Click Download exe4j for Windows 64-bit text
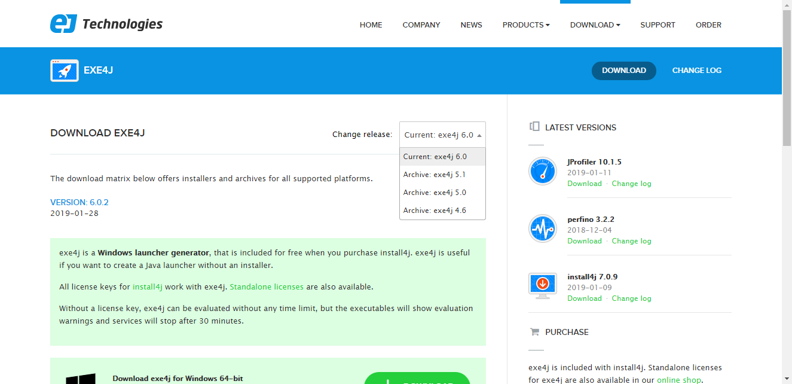The width and height of the screenshot is (792, 384). [x=178, y=379]
